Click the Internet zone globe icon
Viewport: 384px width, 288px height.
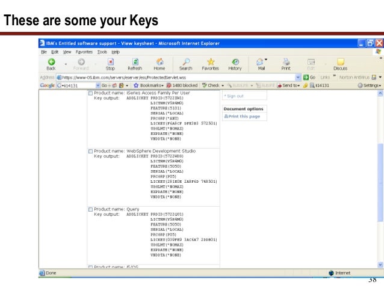coord(331,273)
